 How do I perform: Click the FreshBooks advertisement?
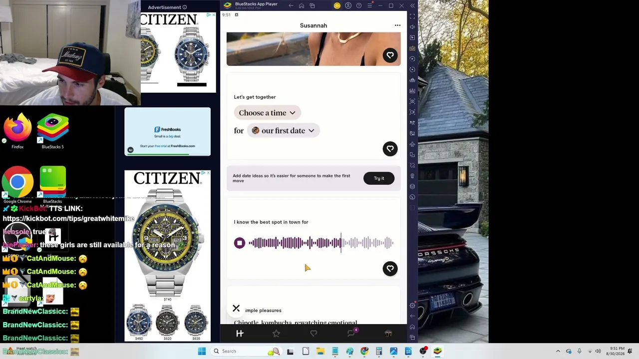tap(168, 132)
